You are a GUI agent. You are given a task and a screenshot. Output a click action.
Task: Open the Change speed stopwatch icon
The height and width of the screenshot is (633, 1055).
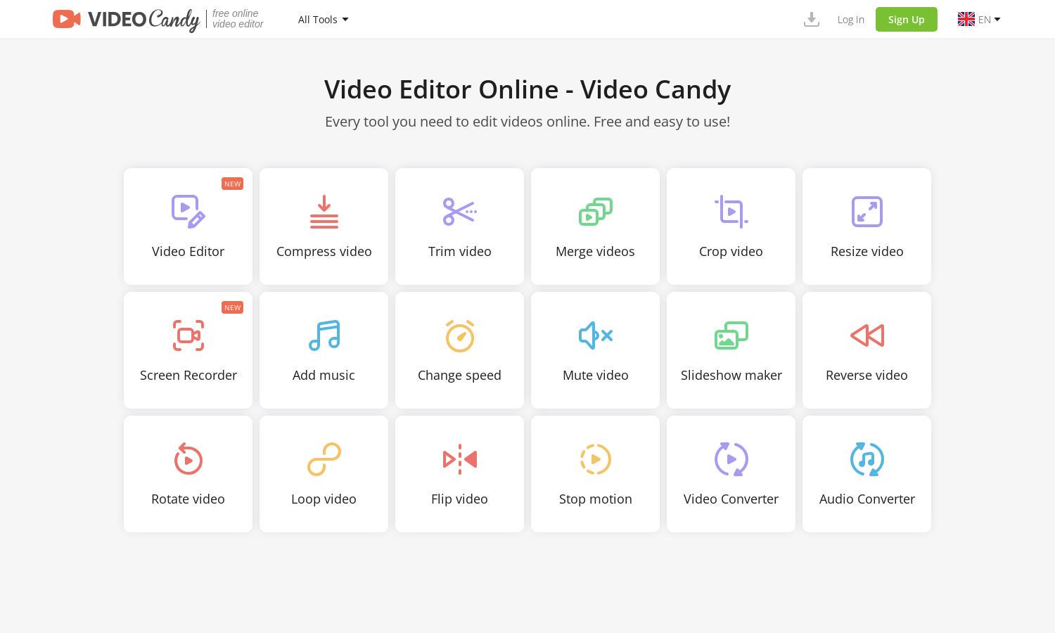tap(460, 335)
